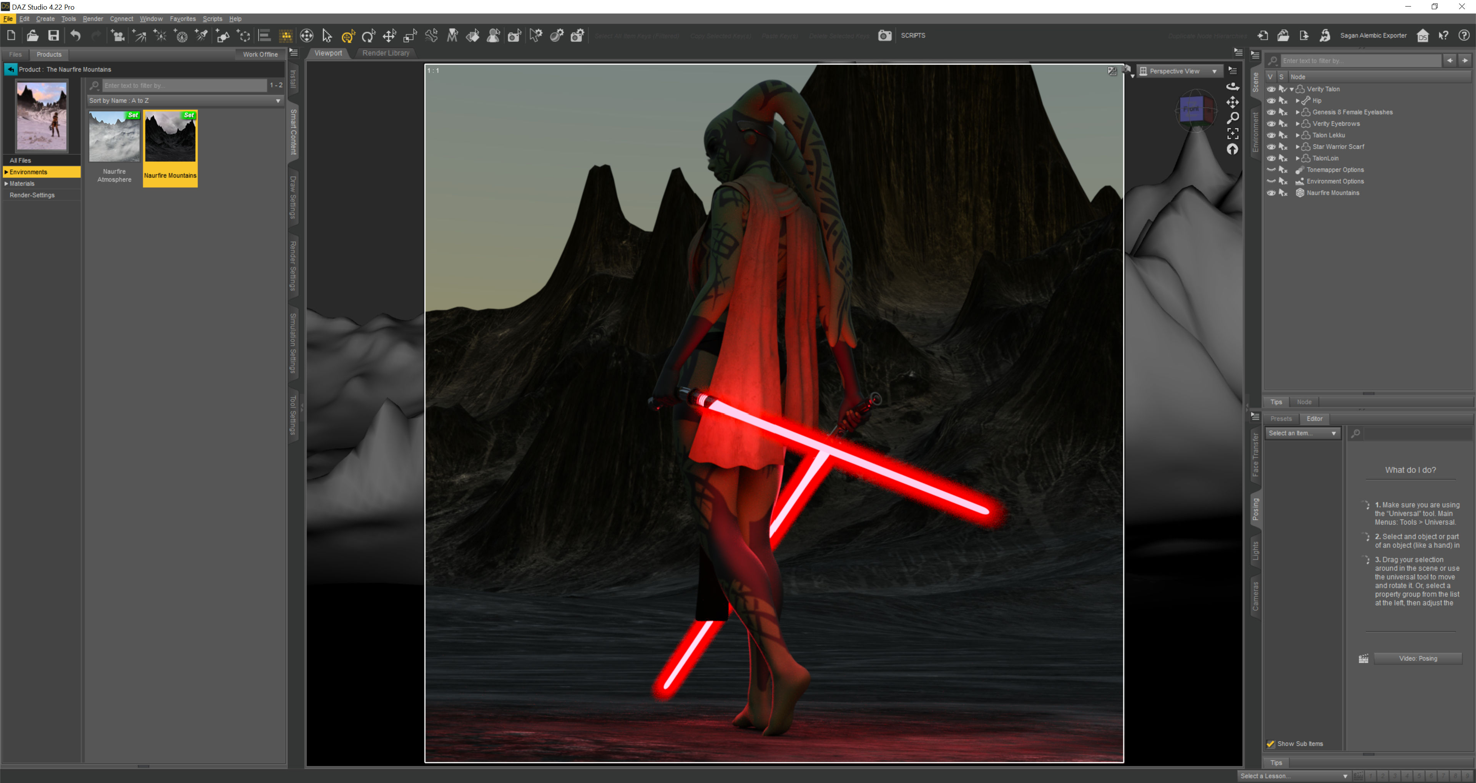Select the Translate tool

click(x=390, y=35)
